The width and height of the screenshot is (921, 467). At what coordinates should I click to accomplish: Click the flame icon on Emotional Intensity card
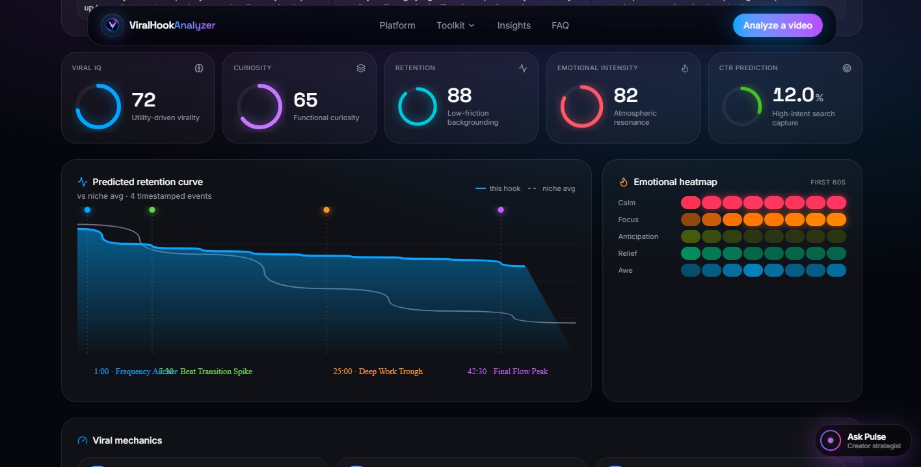tap(685, 68)
